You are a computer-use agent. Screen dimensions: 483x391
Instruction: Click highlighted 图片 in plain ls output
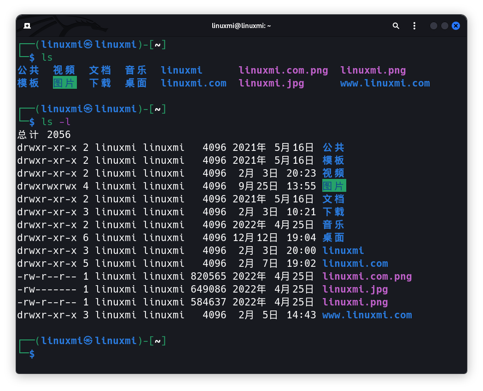[64, 83]
